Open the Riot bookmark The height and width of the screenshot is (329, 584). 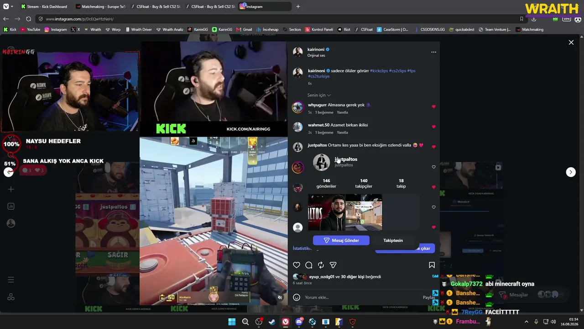[344, 29]
